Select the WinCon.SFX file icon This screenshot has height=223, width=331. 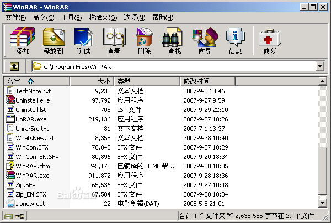click(x=10, y=147)
